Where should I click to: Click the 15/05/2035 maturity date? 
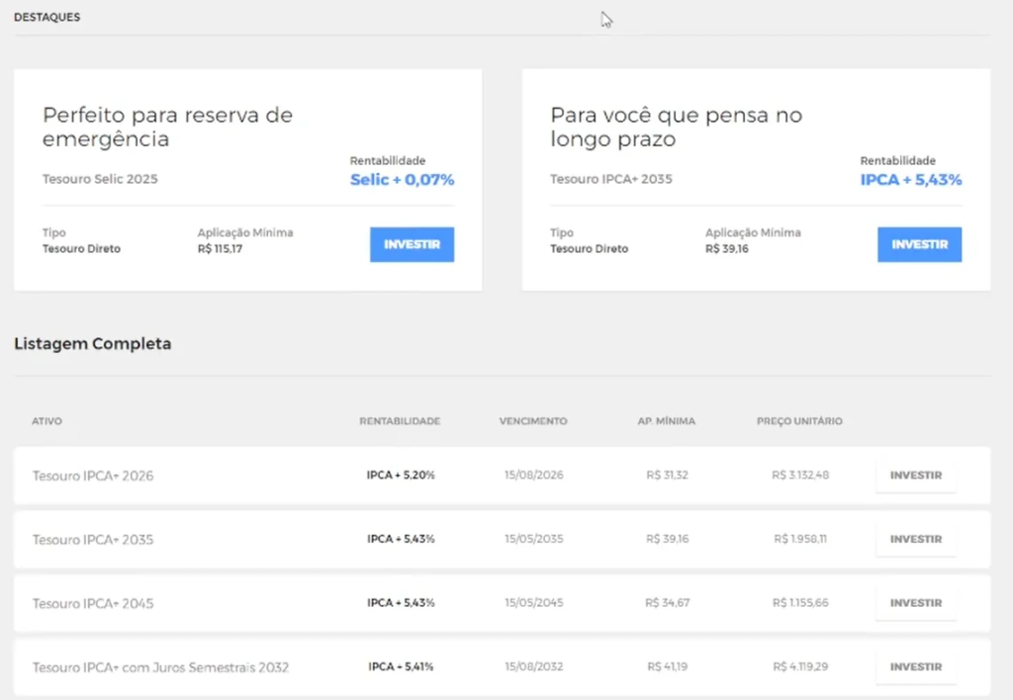pos(533,539)
